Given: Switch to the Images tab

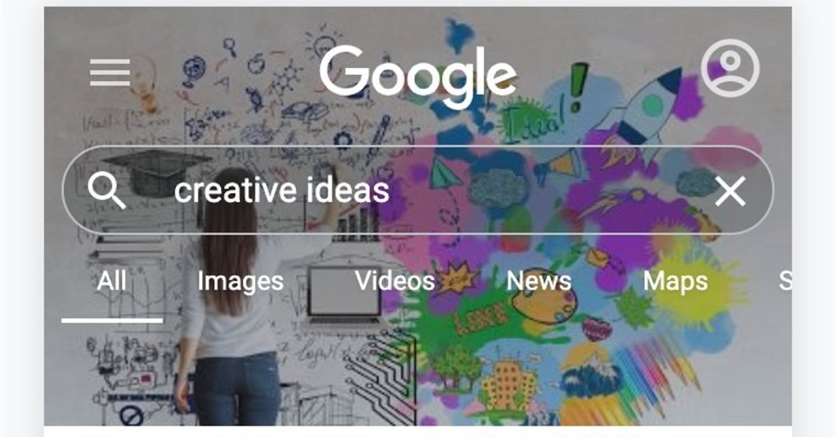Looking at the screenshot, I should (240, 282).
